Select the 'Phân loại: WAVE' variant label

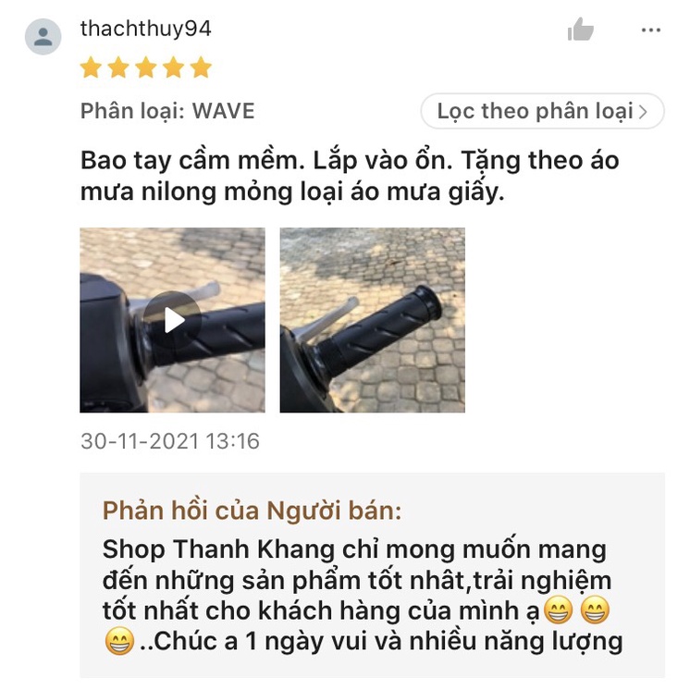click(167, 111)
